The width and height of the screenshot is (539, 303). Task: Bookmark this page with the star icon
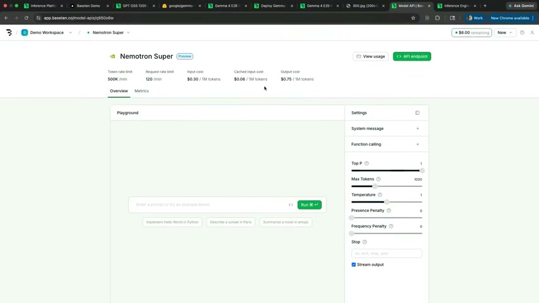tap(413, 18)
